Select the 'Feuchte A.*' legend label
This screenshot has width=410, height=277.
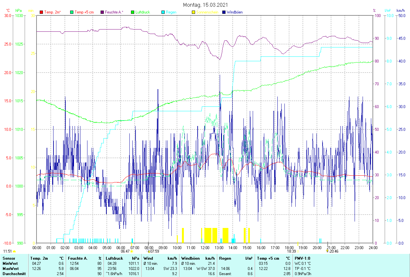point(114,12)
